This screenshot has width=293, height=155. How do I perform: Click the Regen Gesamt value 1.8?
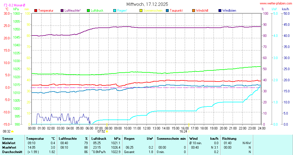(x=151, y=152)
